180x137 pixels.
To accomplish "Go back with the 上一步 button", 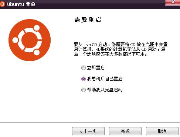I will tap(88, 131).
